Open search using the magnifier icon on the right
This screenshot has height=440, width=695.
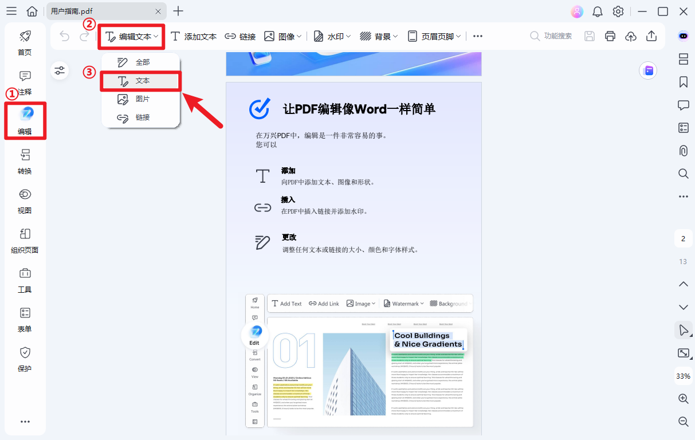click(x=683, y=174)
